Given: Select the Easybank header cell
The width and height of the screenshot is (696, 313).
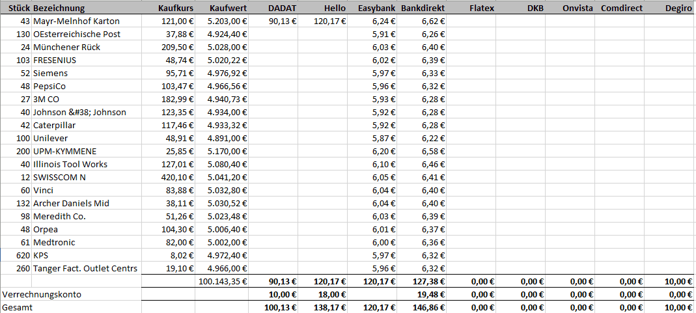Looking at the screenshot, I should pos(372,8).
